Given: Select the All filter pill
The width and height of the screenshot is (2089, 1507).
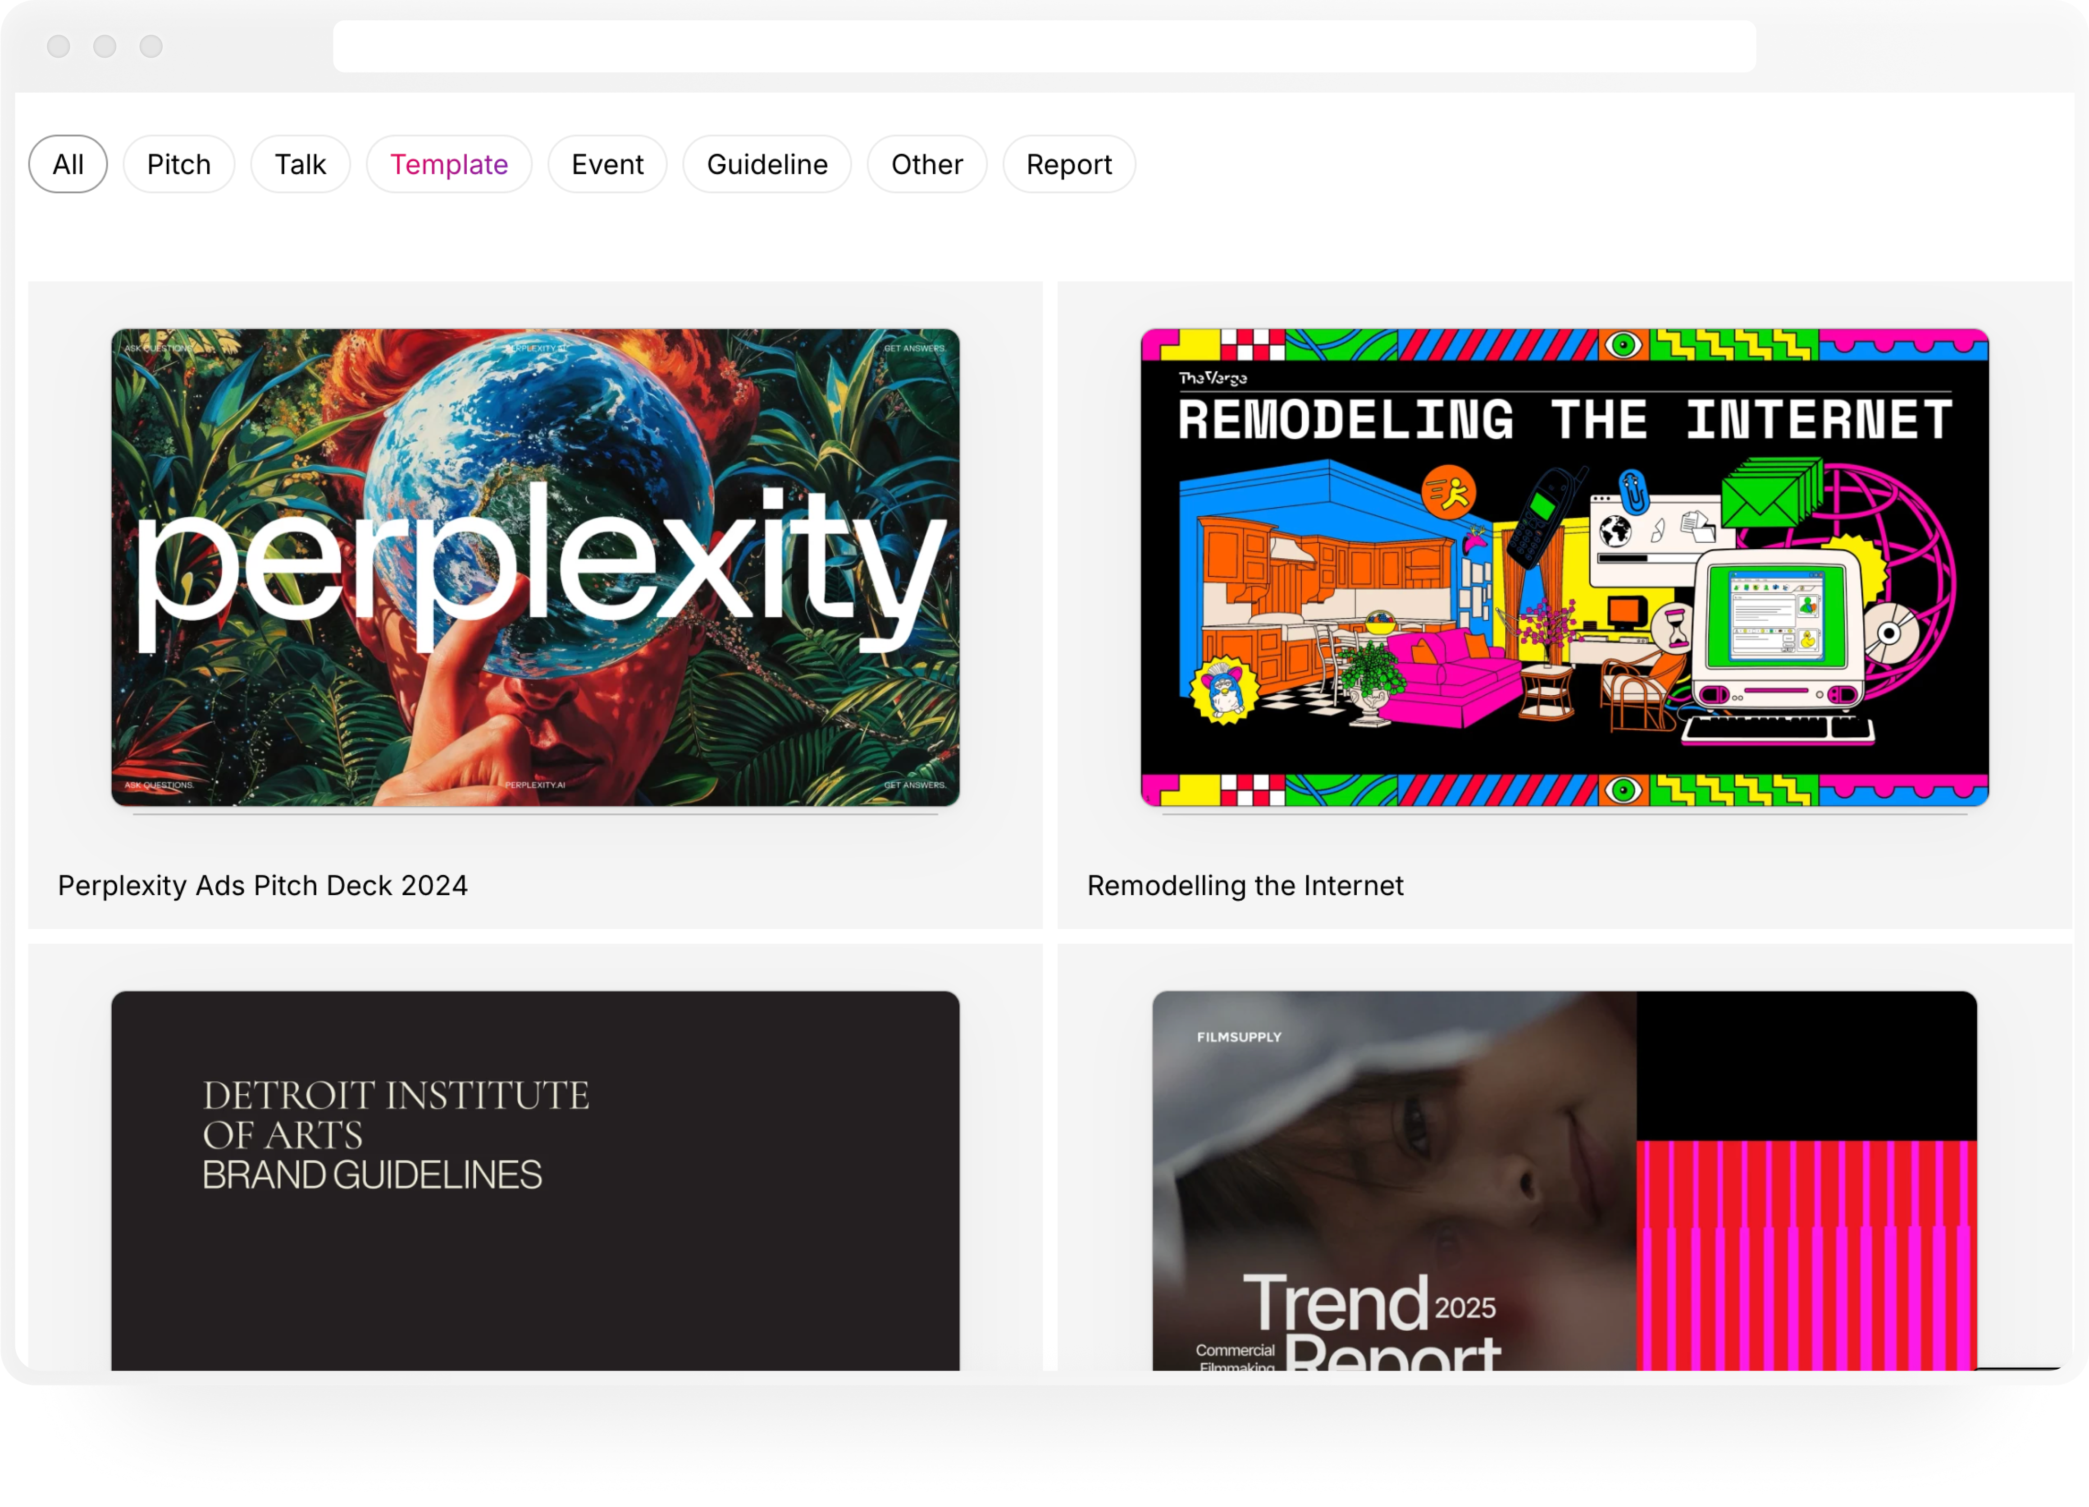Looking at the screenshot, I should coord(68,164).
